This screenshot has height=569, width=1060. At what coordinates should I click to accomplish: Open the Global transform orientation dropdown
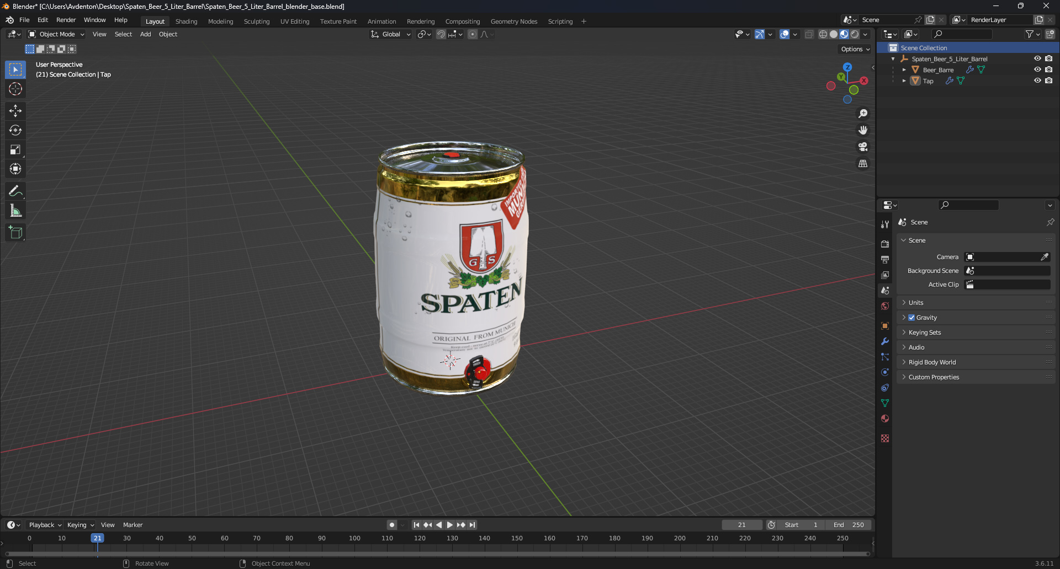pyautogui.click(x=391, y=34)
